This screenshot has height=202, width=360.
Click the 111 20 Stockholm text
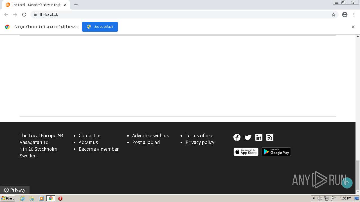(39, 149)
